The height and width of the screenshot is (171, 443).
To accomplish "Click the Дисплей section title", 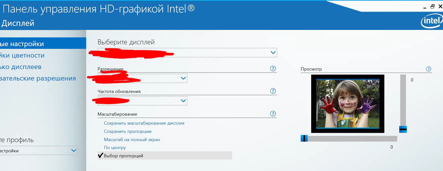I will 18,23.
